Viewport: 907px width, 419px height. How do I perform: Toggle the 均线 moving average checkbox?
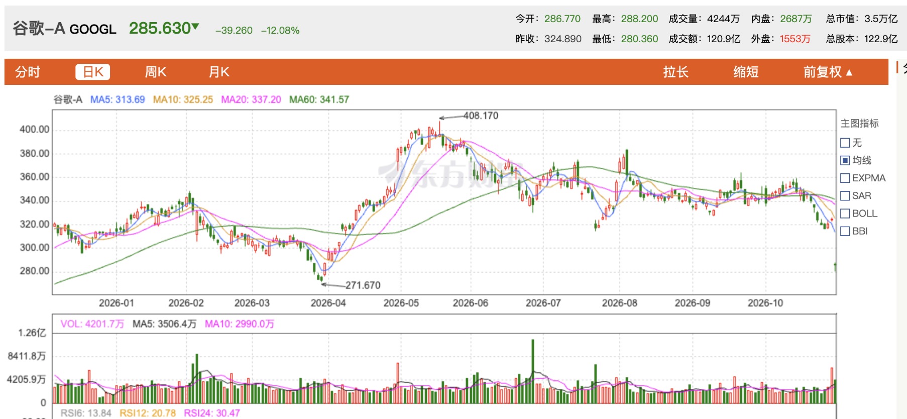(x=845, y=160)
